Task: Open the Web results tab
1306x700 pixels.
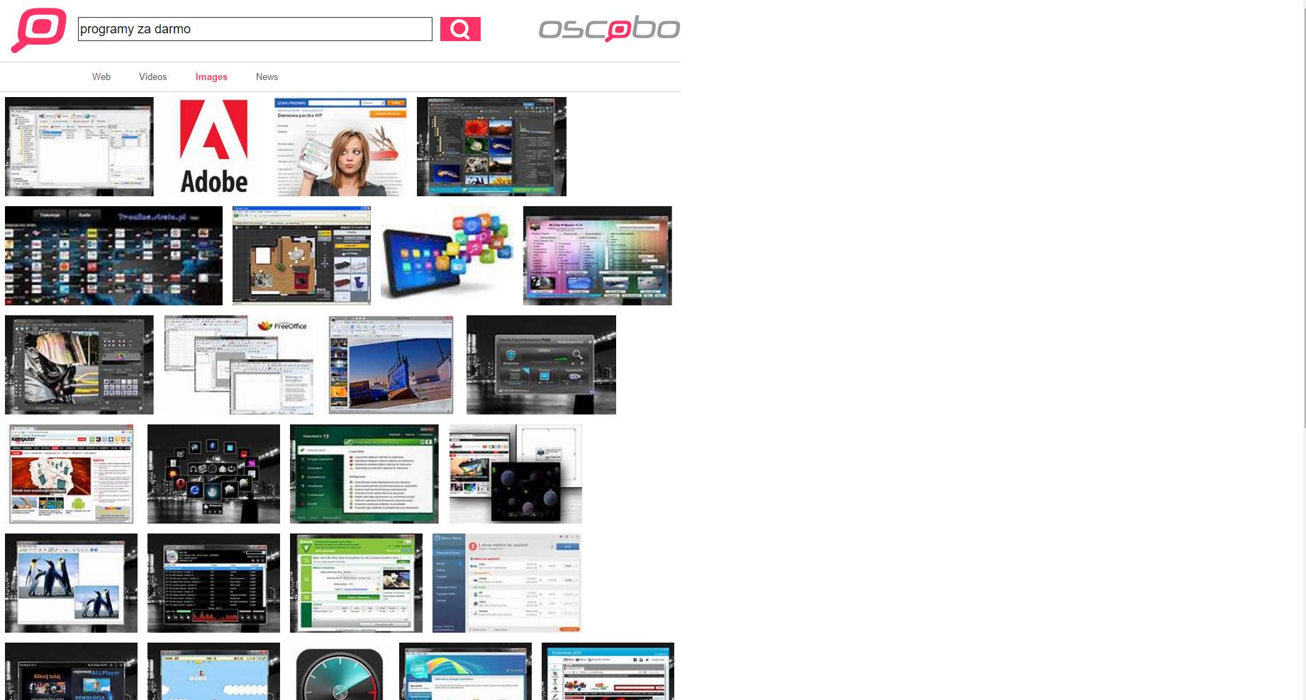Action: point(101,77)
